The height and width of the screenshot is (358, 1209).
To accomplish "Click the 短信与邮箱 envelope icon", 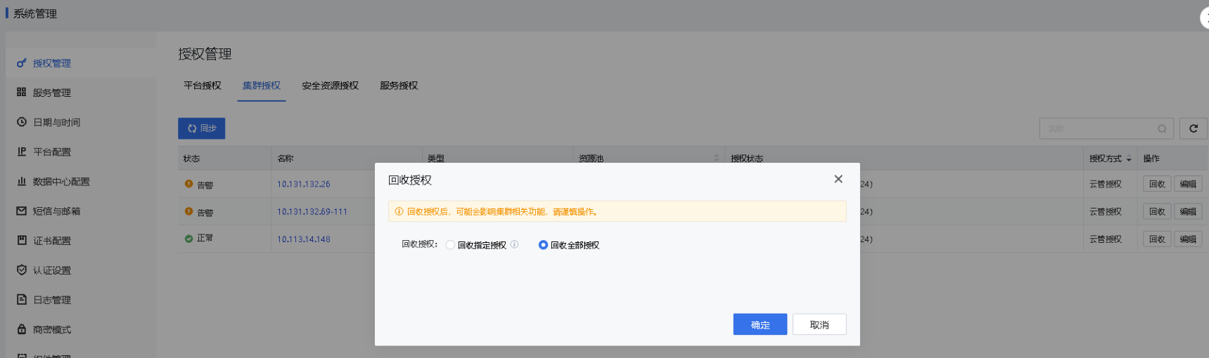I will coord(22,211).
